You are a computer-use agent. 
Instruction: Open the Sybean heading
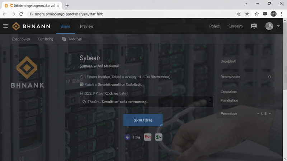90,58
